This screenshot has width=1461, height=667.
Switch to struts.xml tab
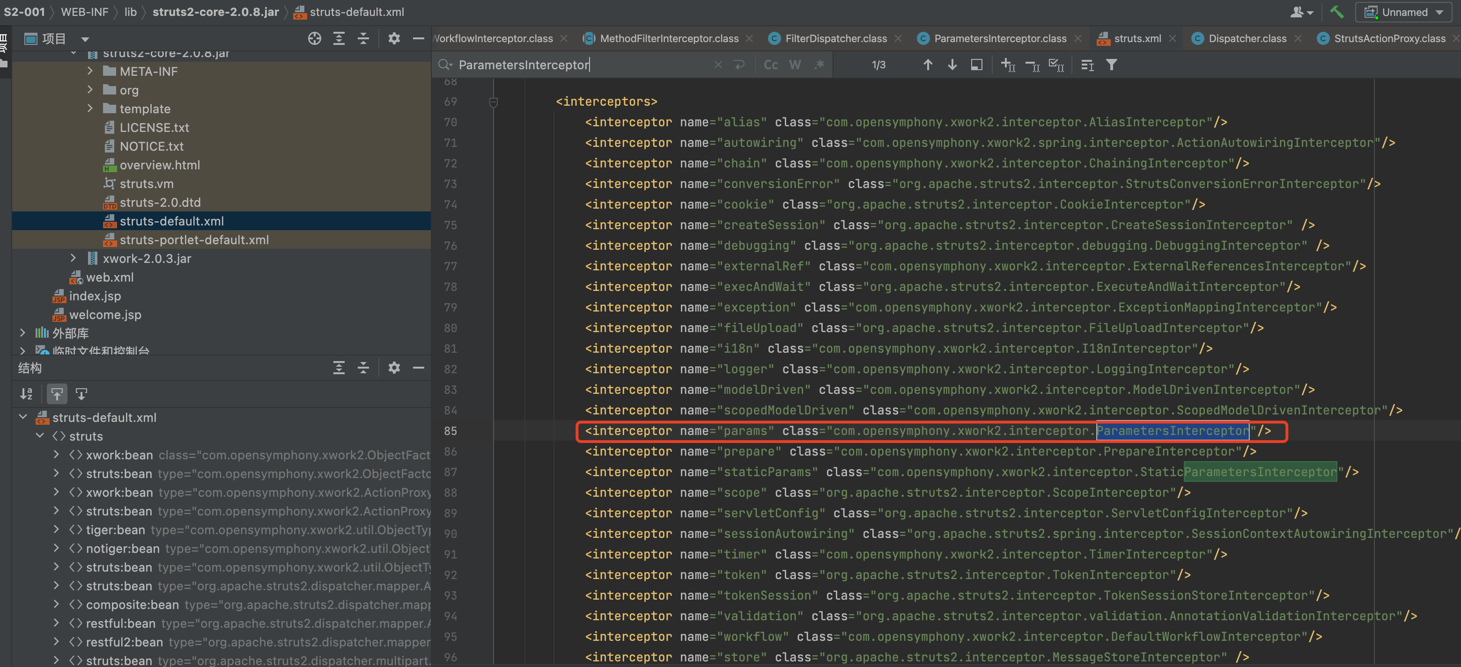(x=1137, y=38)
